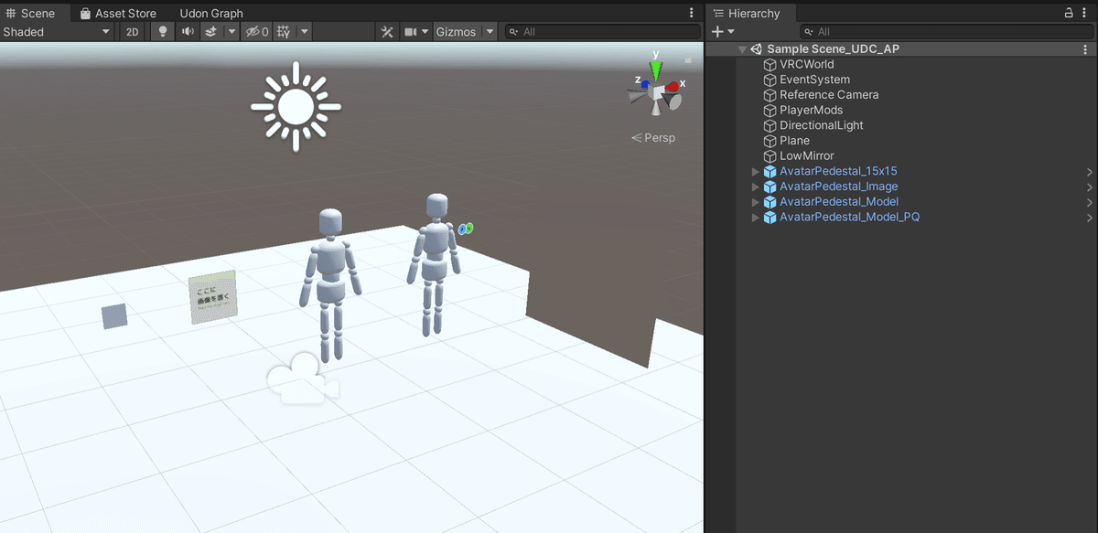Expand AvatarPedestal_15x15 children

(x=755, y=171)
